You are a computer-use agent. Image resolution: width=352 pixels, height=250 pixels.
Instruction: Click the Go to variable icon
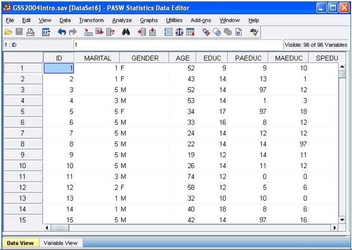pyautogui.click(x=99, y=32)
